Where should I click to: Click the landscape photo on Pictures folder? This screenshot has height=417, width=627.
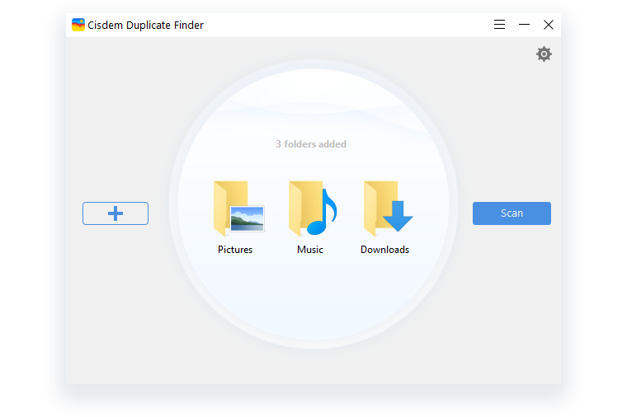[247, 218]
